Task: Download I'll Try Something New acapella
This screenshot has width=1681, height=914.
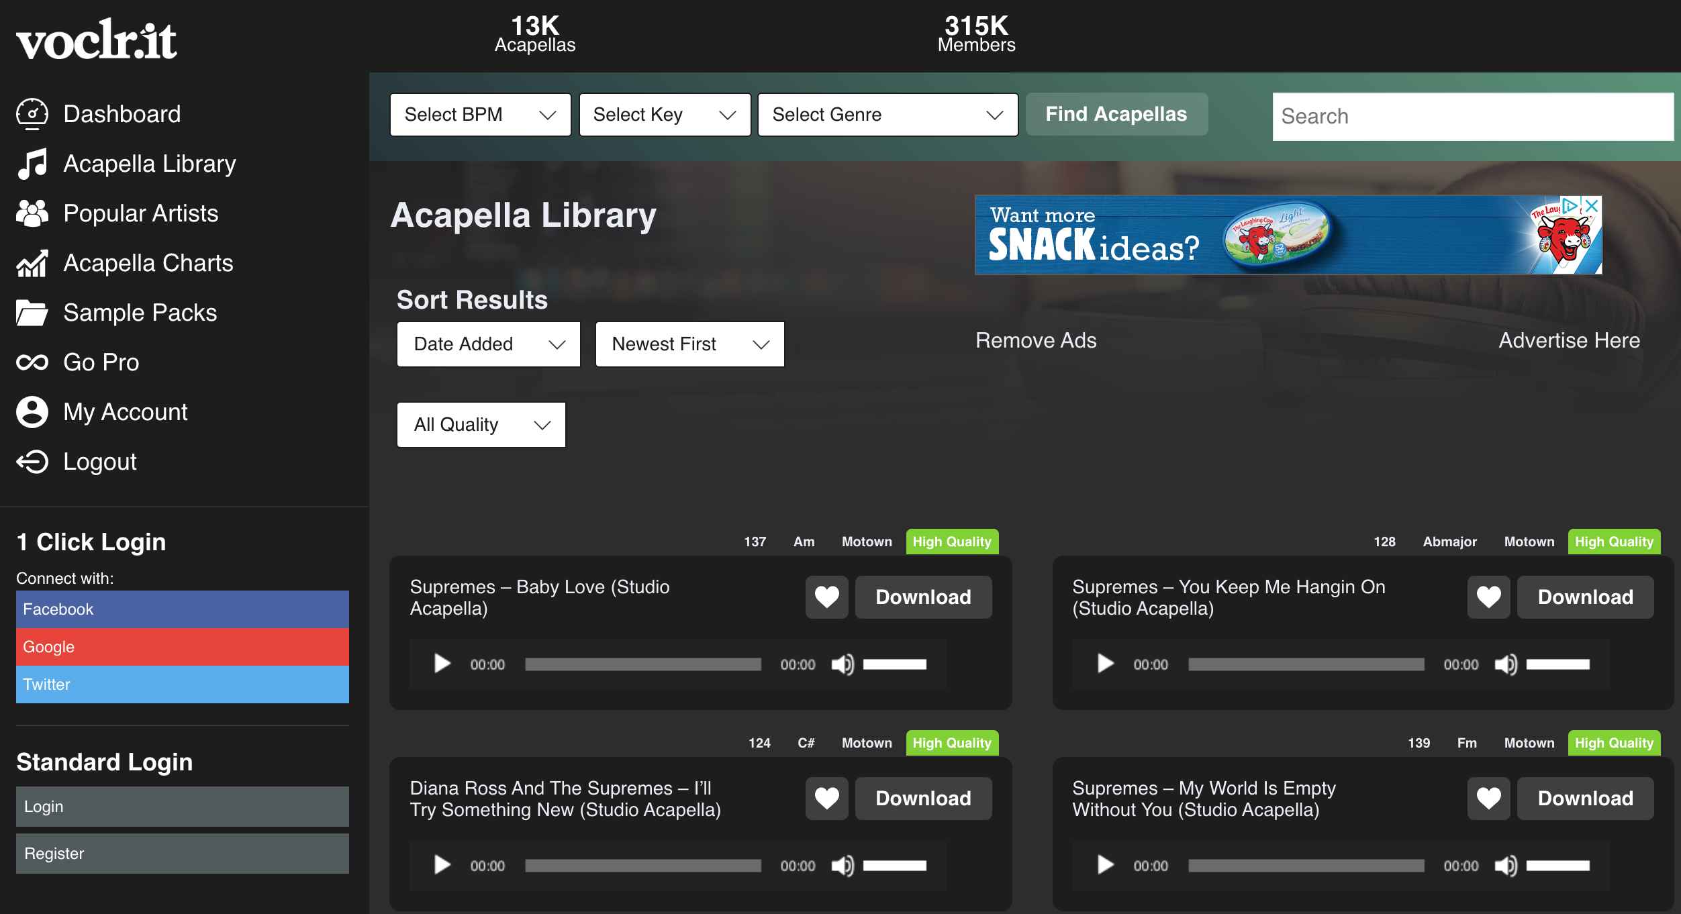Action: [x=923, y=799]
